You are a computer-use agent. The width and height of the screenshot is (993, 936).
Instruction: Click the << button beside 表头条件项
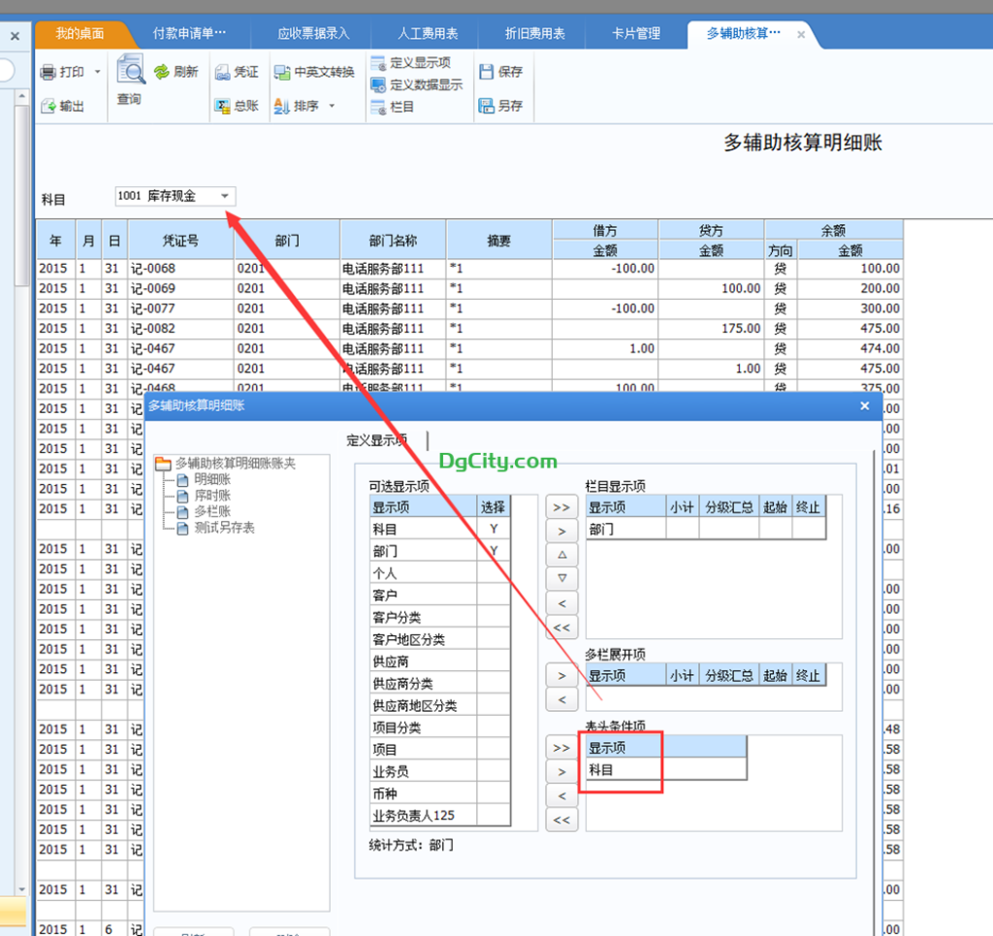click(x=561, y=821)
